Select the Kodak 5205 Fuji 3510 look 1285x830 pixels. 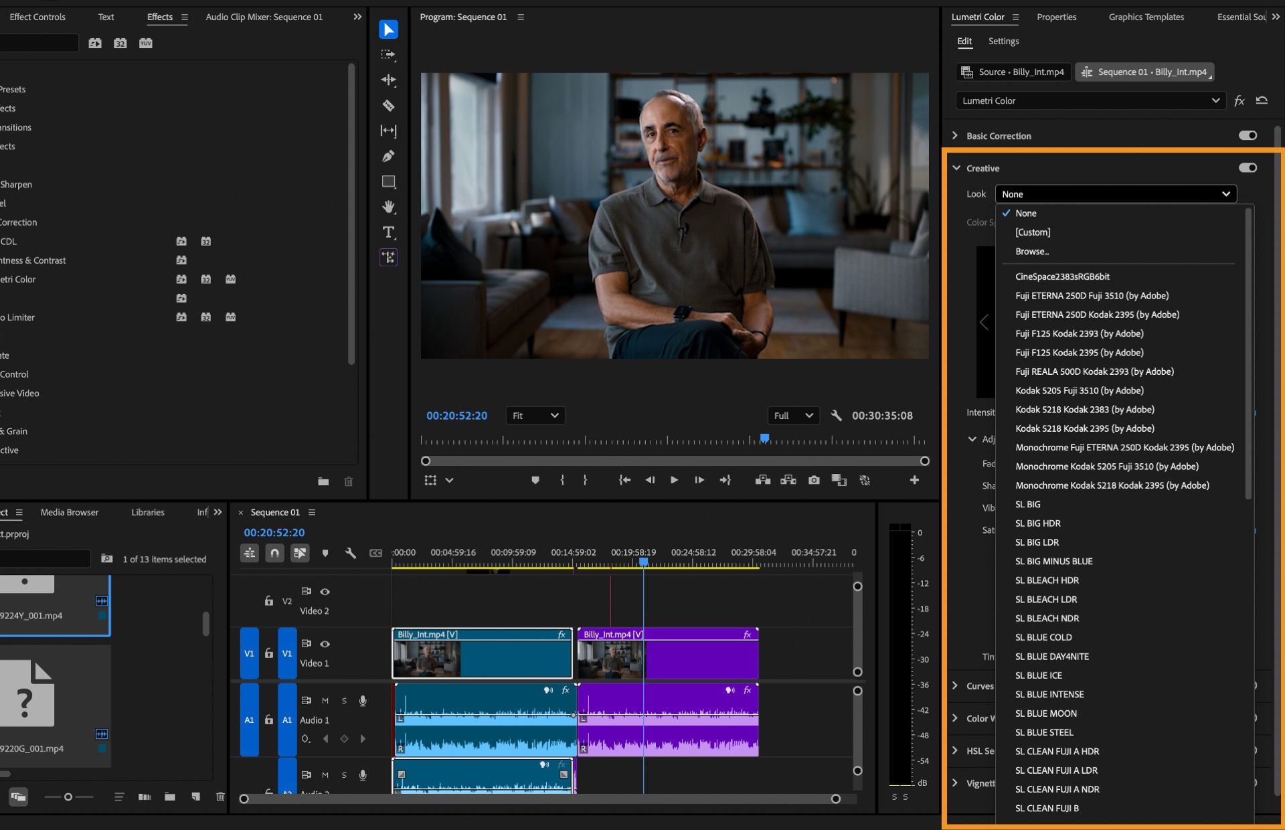click(x=1080, y=390)
